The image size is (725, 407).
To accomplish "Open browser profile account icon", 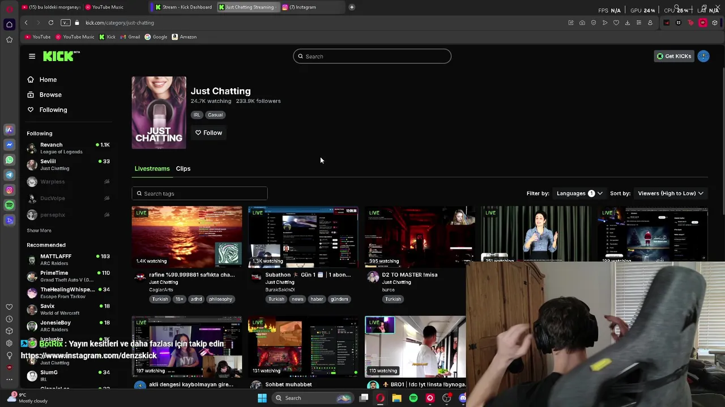I will coord(650,23).
